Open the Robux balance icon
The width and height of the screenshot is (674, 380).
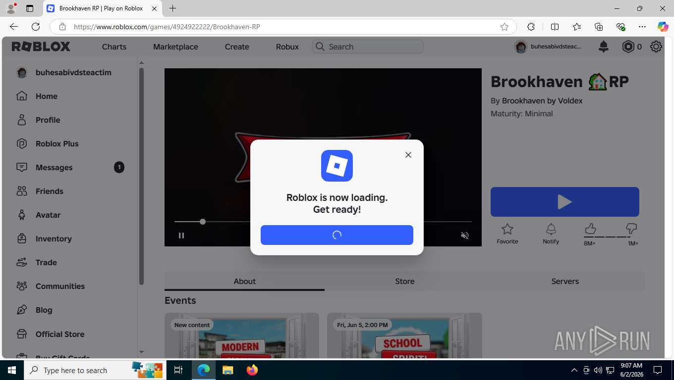[x=628, y=47]
